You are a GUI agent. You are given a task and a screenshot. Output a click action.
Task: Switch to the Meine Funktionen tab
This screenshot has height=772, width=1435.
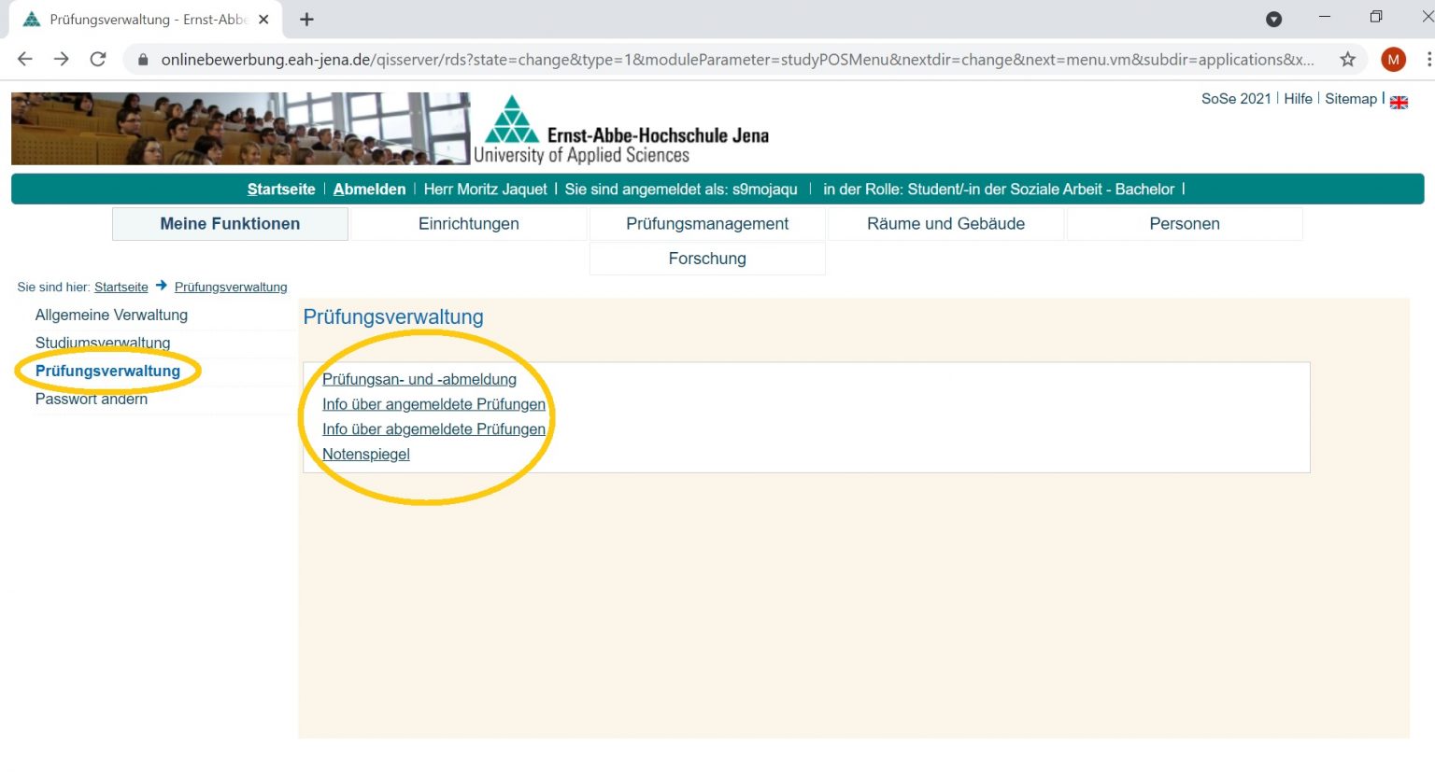pyautogui.click(x=229, y=223)
